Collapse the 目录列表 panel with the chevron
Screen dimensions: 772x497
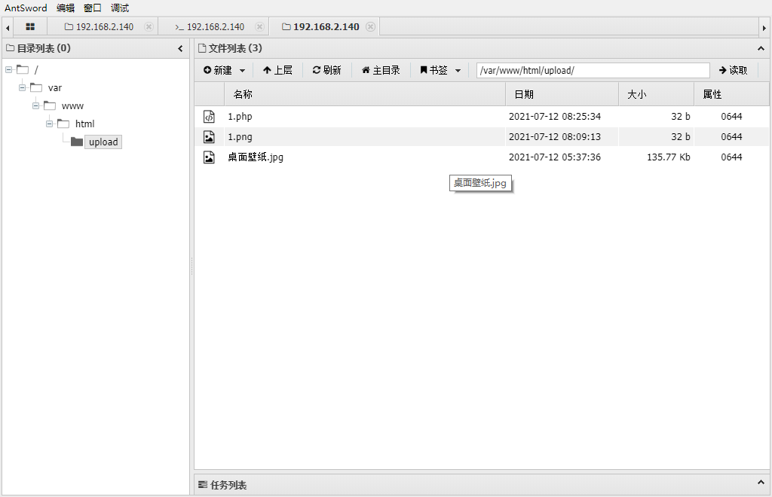(x=180, y=48)
